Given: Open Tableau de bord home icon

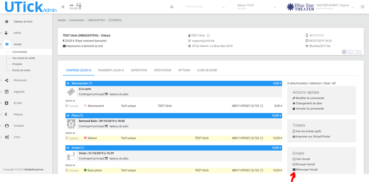Looking at the screenshot, I should [x=6, y=22].
